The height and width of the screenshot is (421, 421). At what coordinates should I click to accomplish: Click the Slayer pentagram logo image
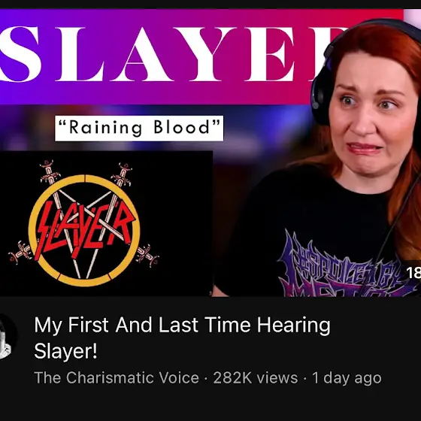(x=83, y=223)
